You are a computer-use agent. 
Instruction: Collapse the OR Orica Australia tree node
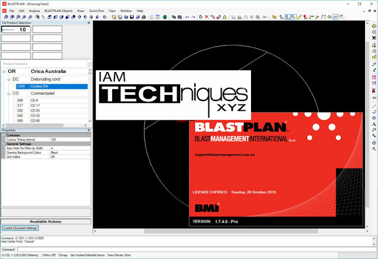[4, 71]
